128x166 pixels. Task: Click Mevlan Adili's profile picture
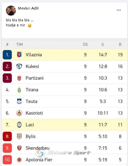click(x=11, y=11)
